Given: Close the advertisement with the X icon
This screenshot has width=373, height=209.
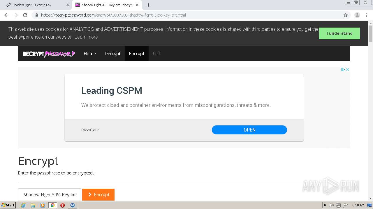Looking at the screenshot, I should [x=348, y=69].
